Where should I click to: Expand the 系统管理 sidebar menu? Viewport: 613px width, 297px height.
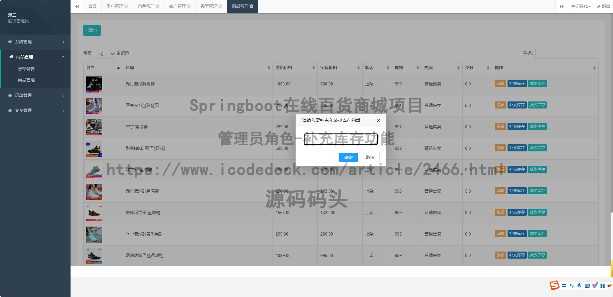pos(35,42)
